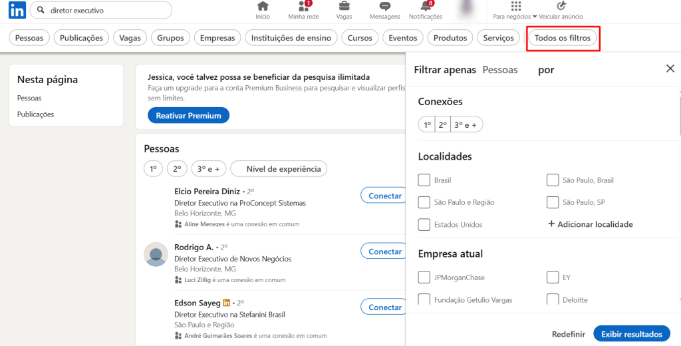This screenshot has height=346, width=681.
Task: Open the LinkedIn home logo
Action: [x=17, y=10]
